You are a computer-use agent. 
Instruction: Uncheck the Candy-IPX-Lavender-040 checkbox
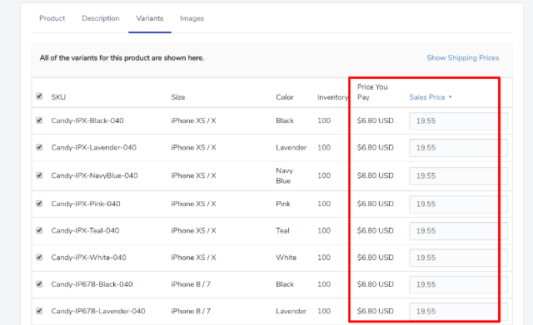click(39, 147)
